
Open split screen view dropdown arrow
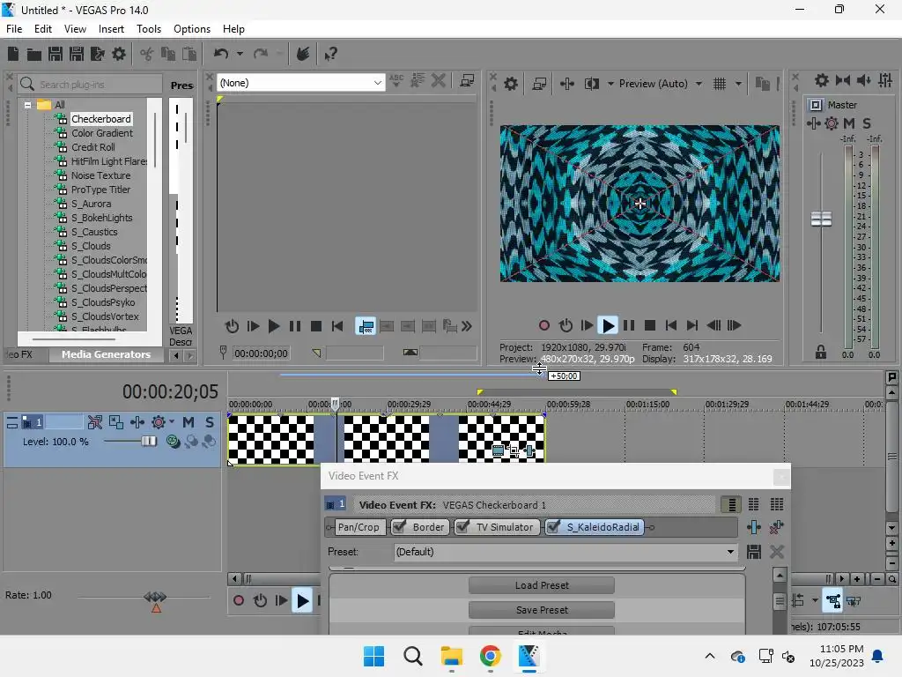click(x=610, y=84)
